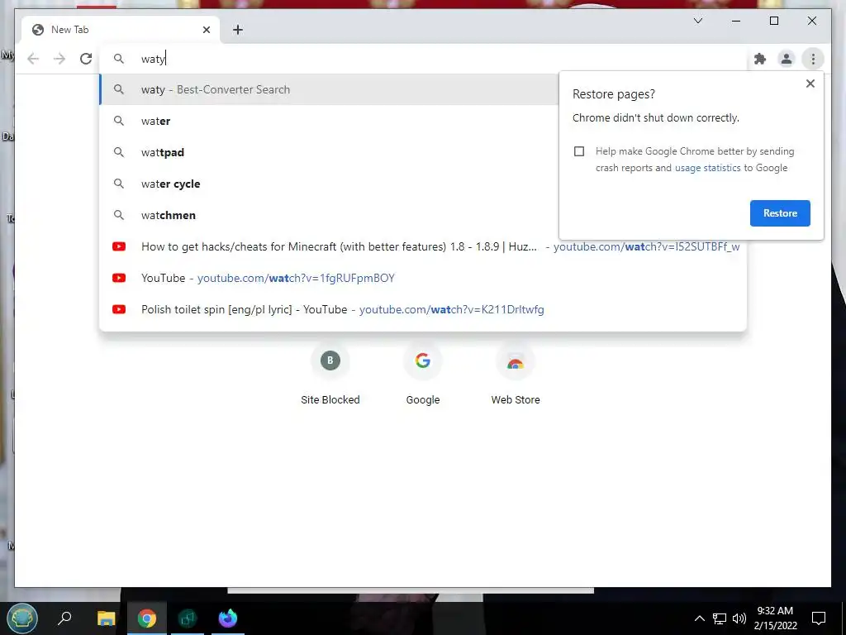Click the Restore button
The height and width of the screenshot is (635, 846).
780,212
